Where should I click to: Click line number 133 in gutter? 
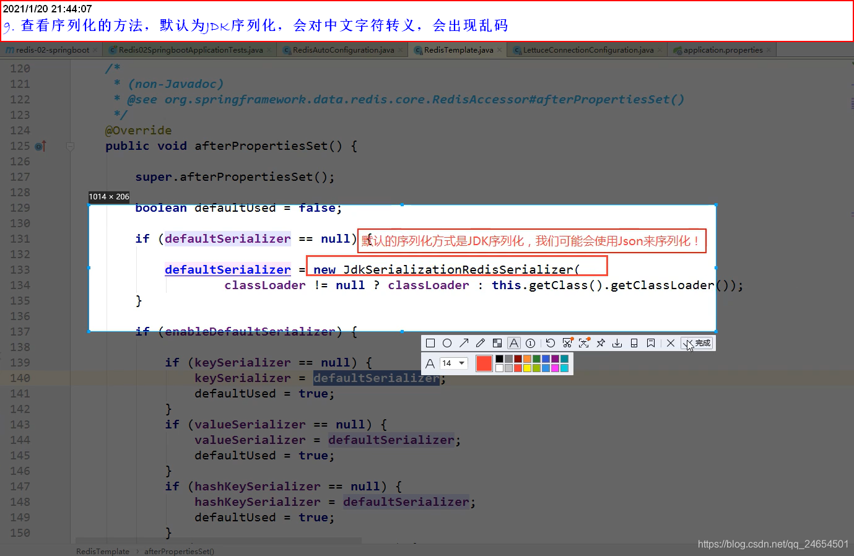click(20, 270)
